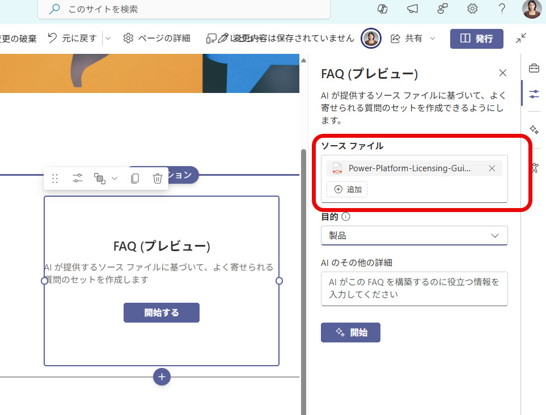
Task: Click the move web part handle
Action: (55, 179)
